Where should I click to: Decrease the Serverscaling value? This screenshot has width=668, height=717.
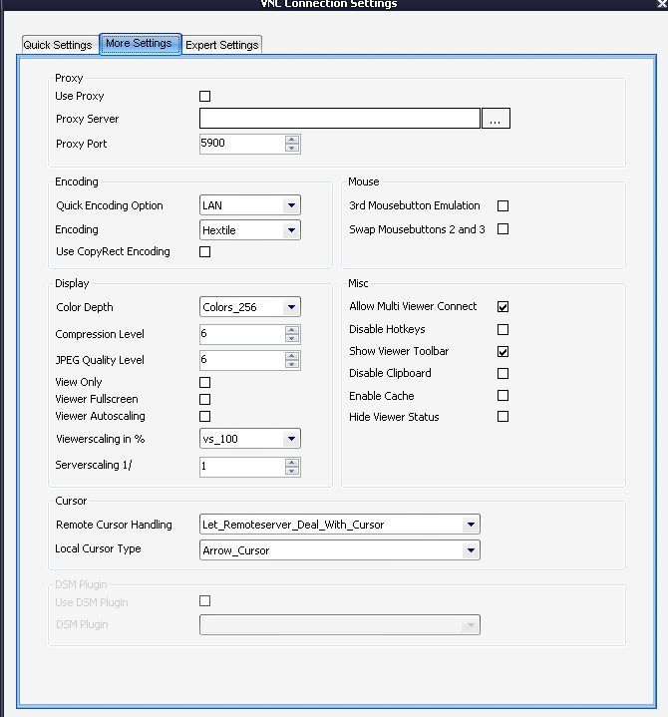(292, 471)
